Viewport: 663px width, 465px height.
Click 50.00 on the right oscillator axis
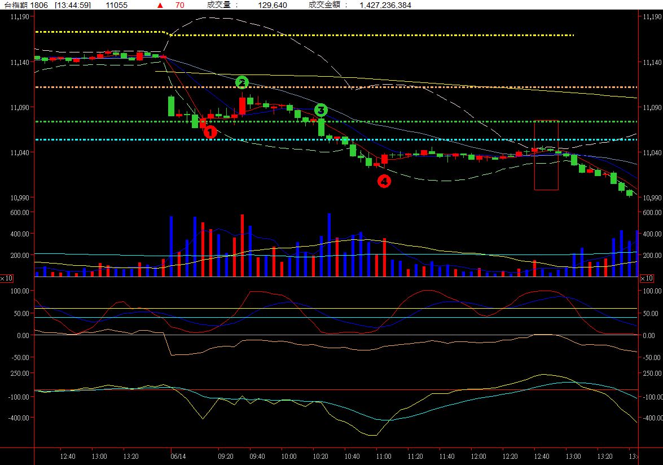point(651,313)
